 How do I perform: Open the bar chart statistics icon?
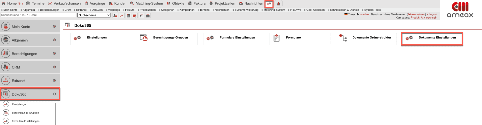(x=279, y=4)
